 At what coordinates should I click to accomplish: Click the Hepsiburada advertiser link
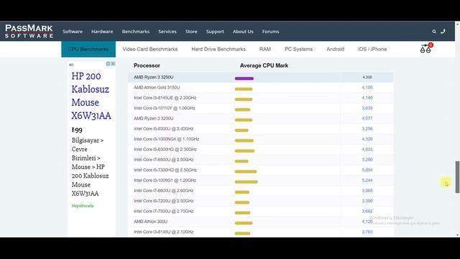[x=83, y=206]
